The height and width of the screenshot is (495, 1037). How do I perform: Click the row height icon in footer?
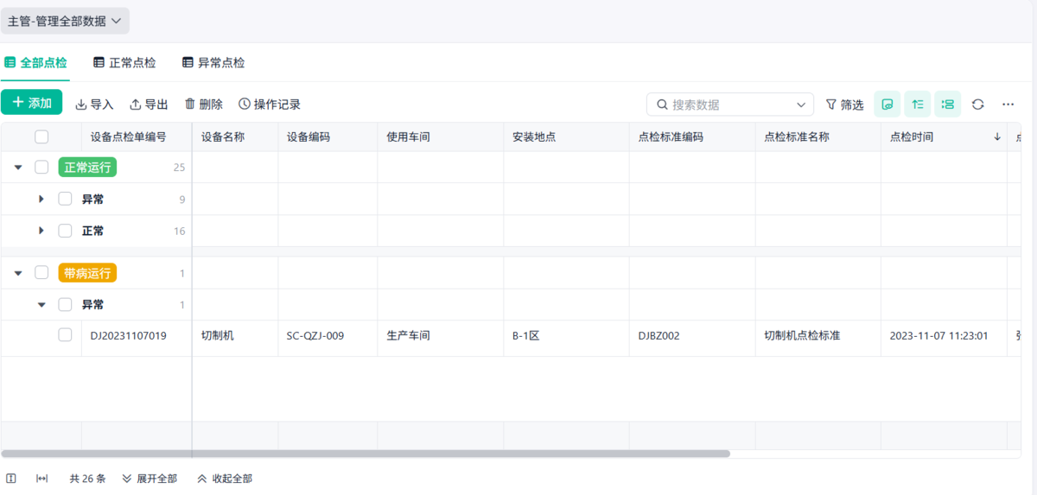[11, 479]
